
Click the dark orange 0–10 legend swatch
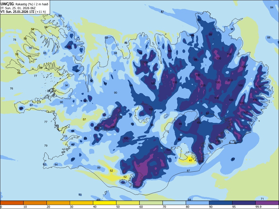pos(12,203)
